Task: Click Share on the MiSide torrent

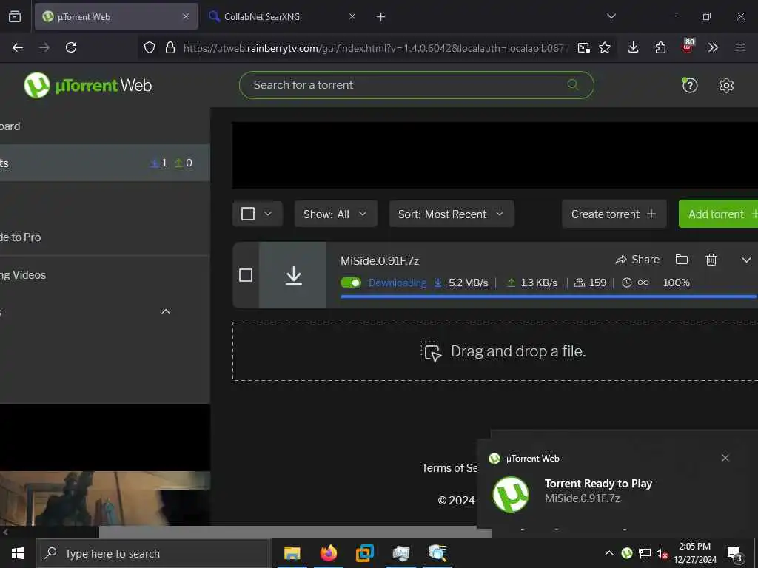Action: click(637, 260)
